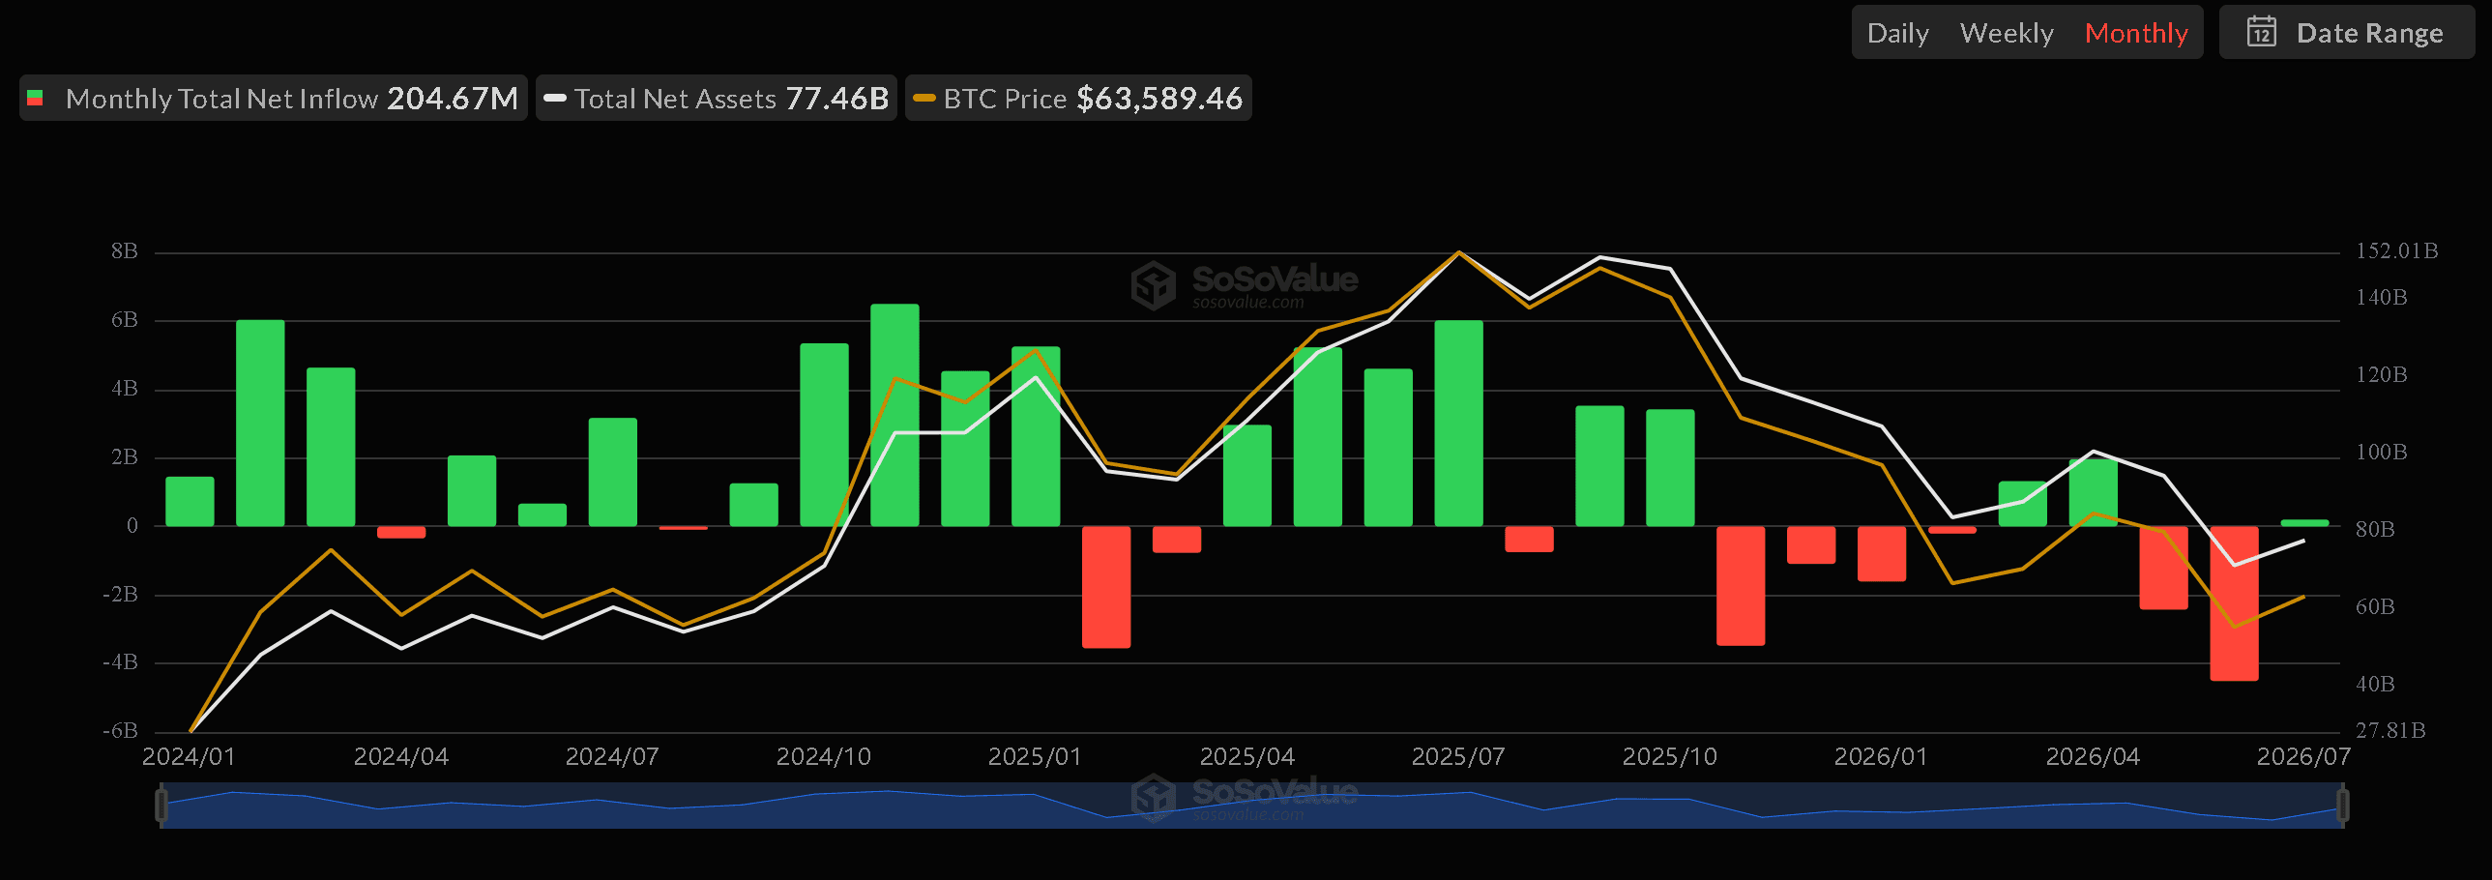The height and width of the screenshot is (880, 2492).
Task: Toggle Monthly Total Net Inflow series visibility
Action: tap(273, 98)
